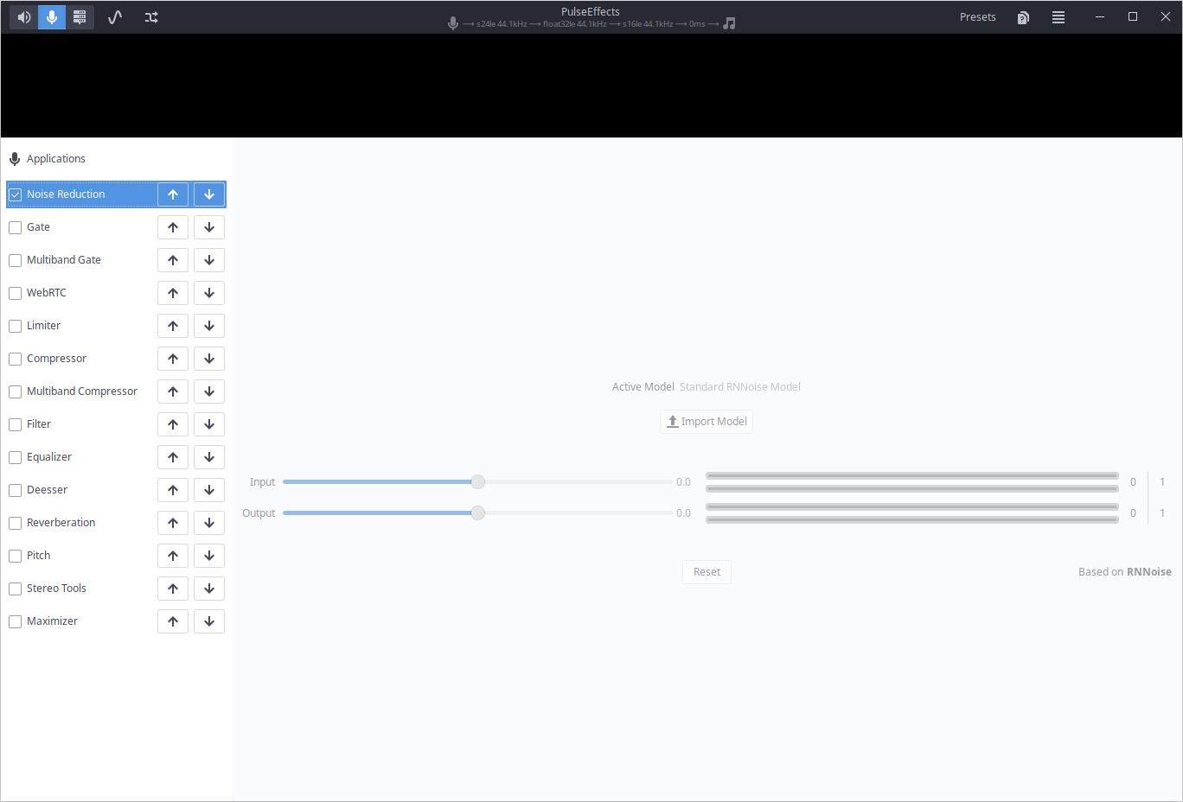Click the shuffle arrows icon in header
This screenshot has height=802, width=1183.
click(151, 17)
